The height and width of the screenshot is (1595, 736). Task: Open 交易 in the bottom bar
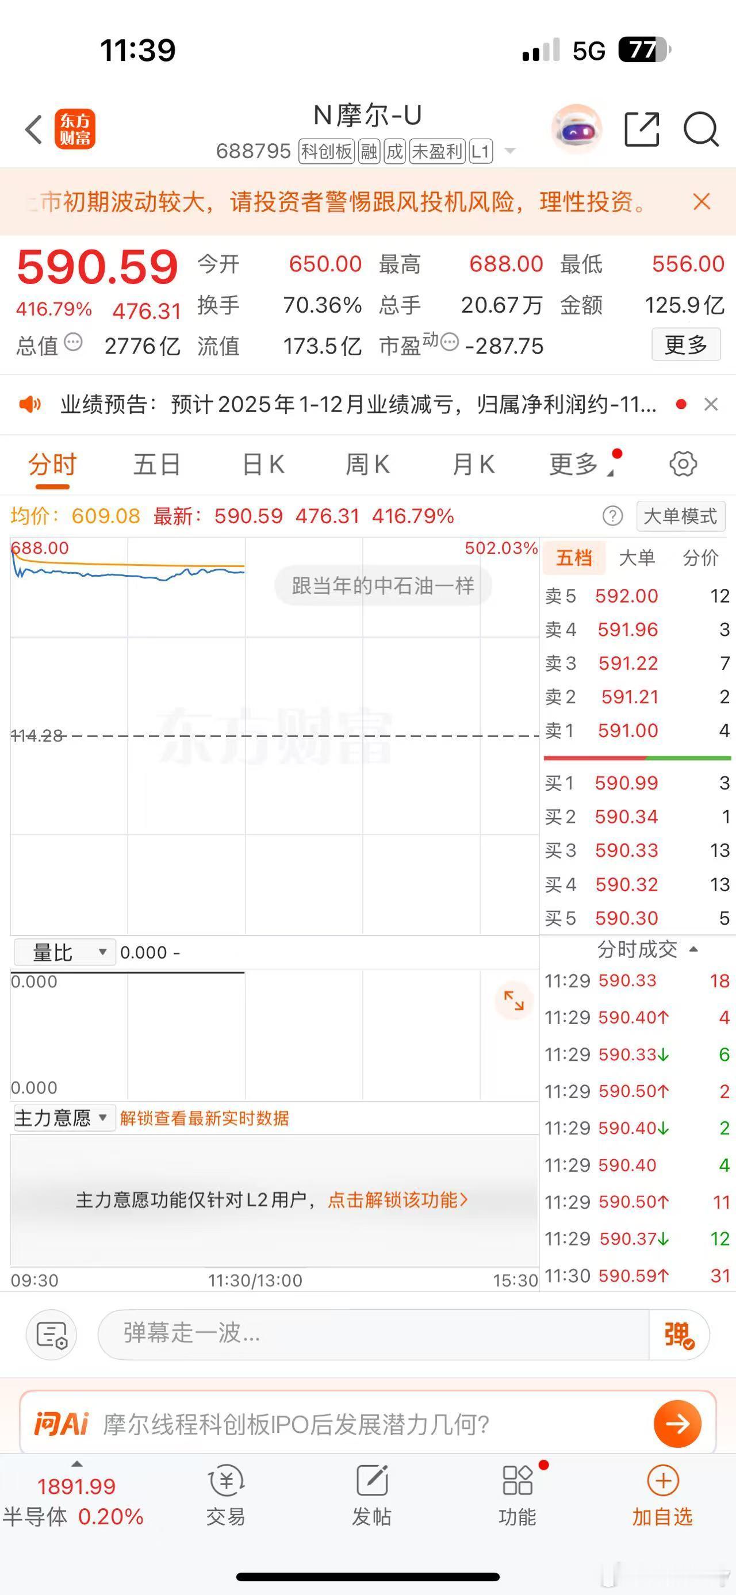click(226, 1496)
